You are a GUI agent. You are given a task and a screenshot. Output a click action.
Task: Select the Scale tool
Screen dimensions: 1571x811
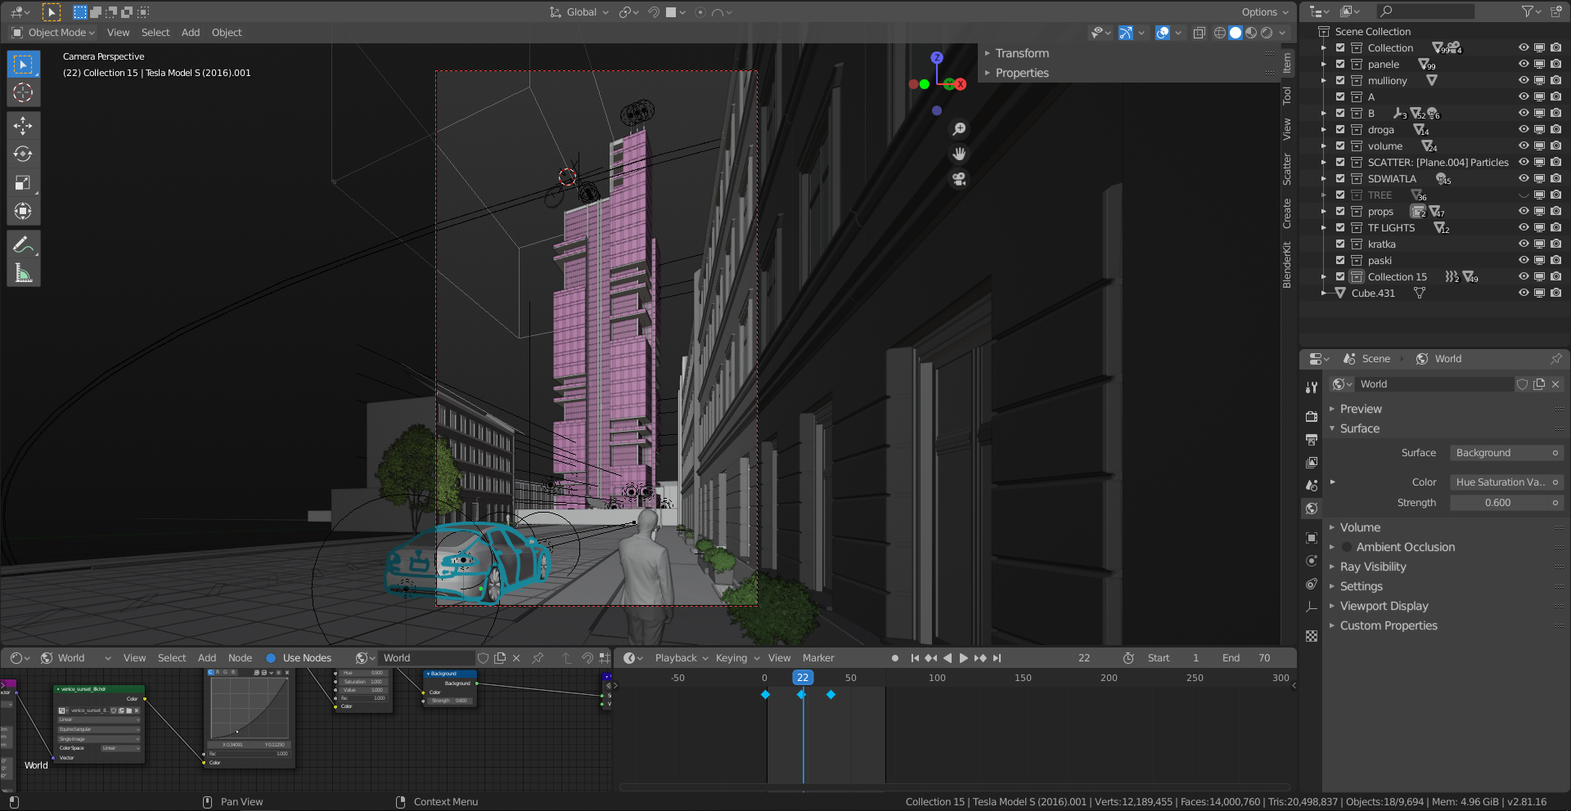click(23, 182)
